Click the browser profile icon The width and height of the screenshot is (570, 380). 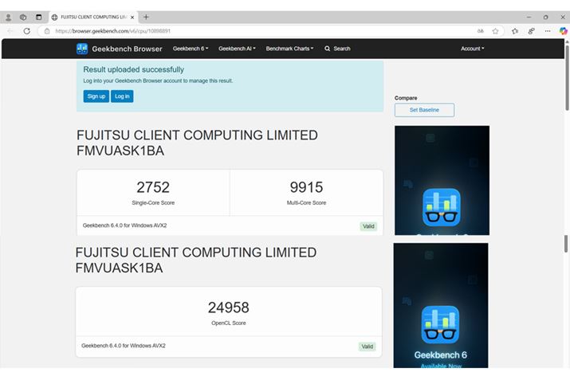click(x=8, y=17)
